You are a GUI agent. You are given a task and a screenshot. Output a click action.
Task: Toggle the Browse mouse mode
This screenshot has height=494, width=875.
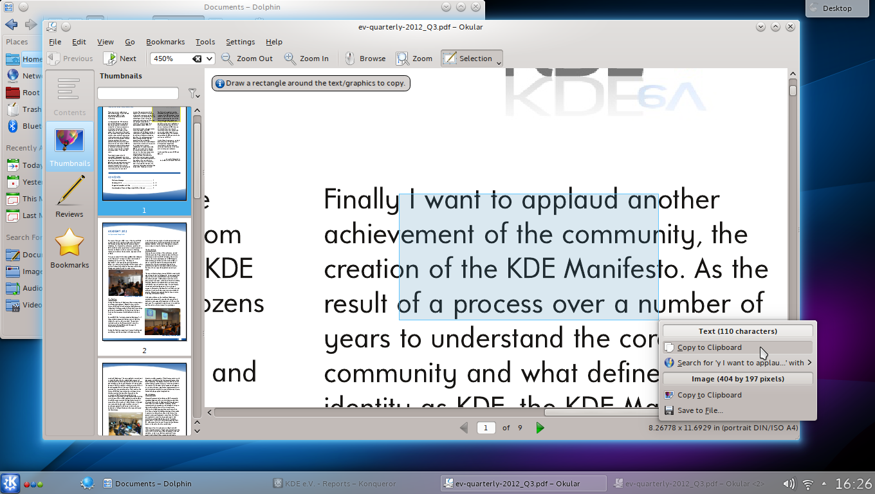tap(365, 59)
